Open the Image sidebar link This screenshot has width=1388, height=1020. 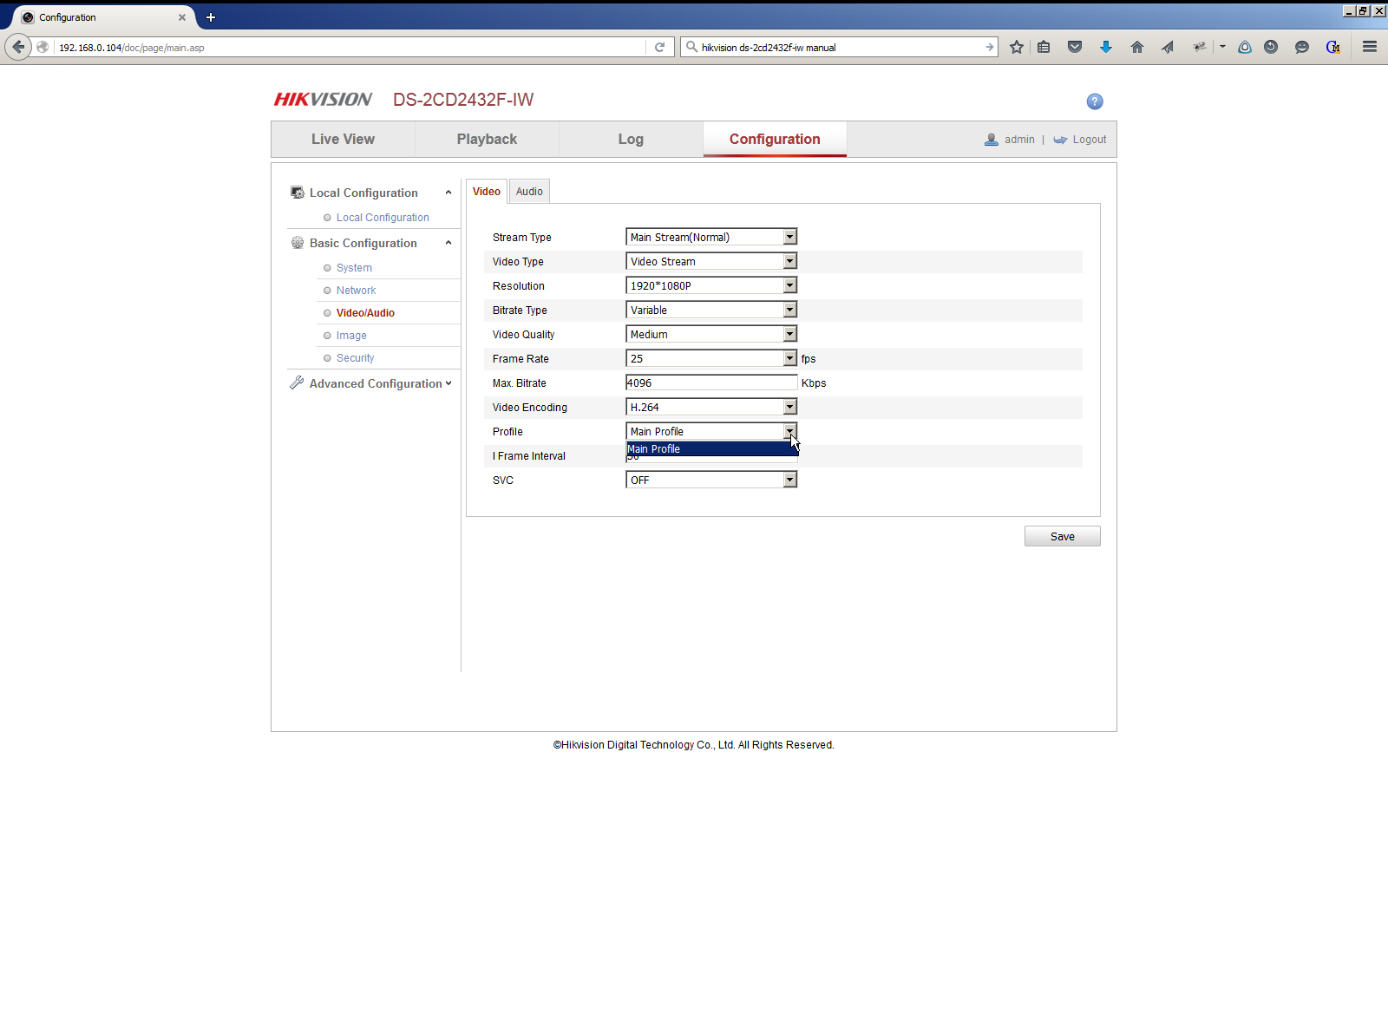coord(351,336)
